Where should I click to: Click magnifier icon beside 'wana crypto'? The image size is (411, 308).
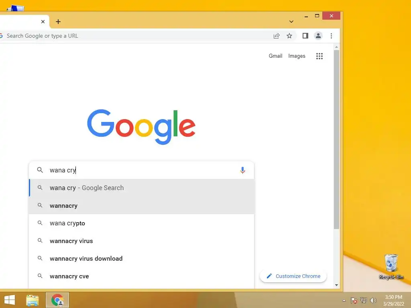click(40, 223)
